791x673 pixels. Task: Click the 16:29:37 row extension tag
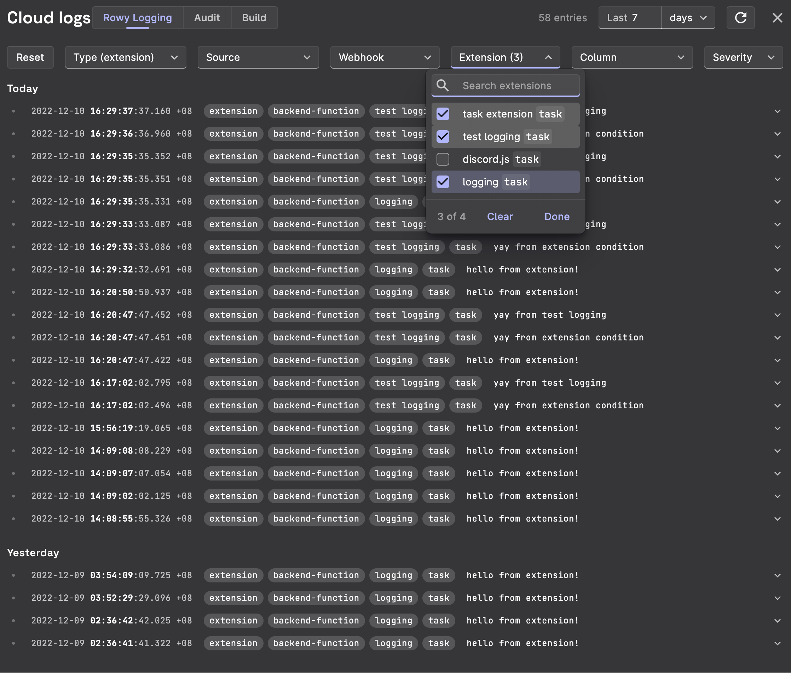233,111
